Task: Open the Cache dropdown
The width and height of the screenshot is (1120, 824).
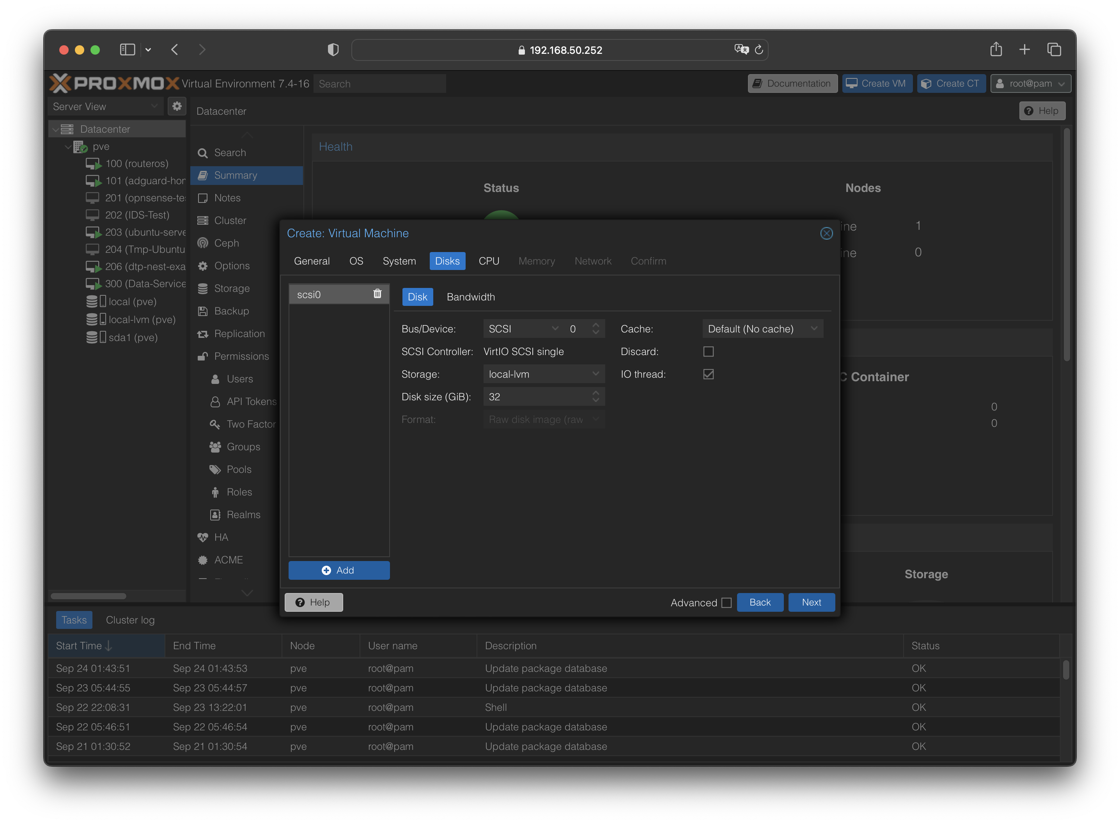Action: [762, 329]
